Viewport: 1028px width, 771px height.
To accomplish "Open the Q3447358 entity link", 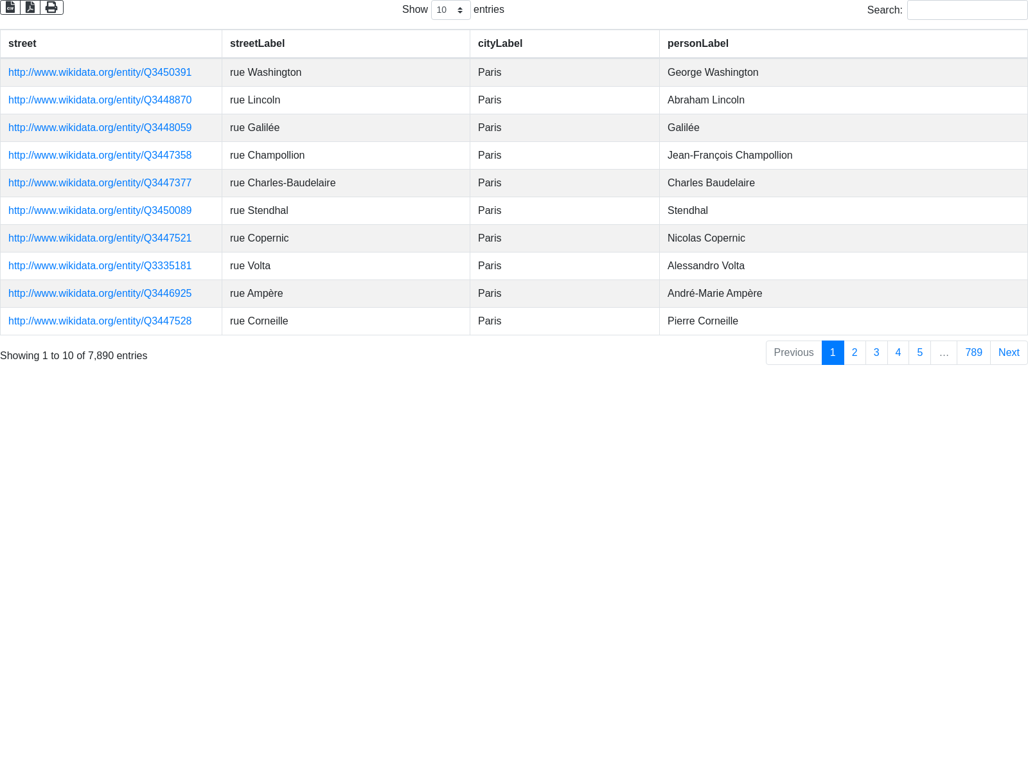I will [100, 155].
